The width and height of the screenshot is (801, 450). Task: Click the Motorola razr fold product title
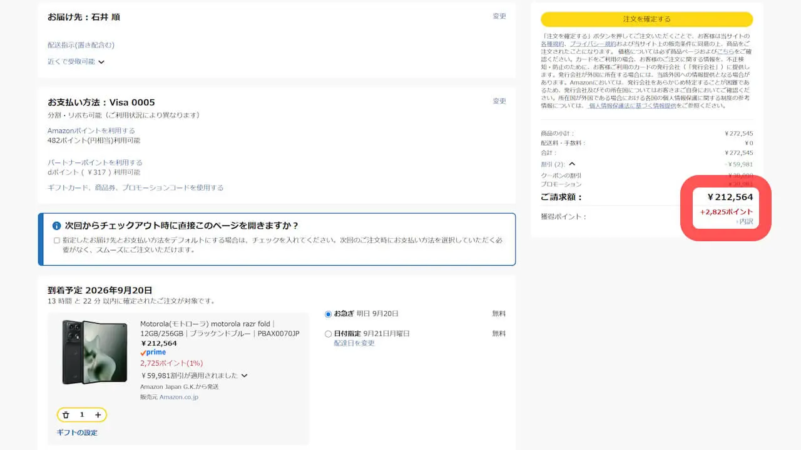pyautogui.click(x=220, y=329)
